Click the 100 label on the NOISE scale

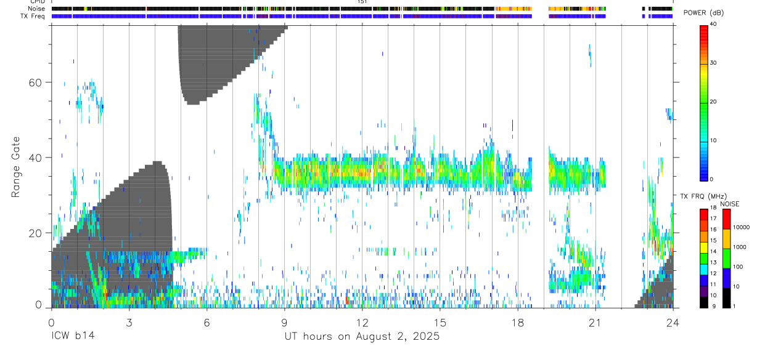point(739,267)
